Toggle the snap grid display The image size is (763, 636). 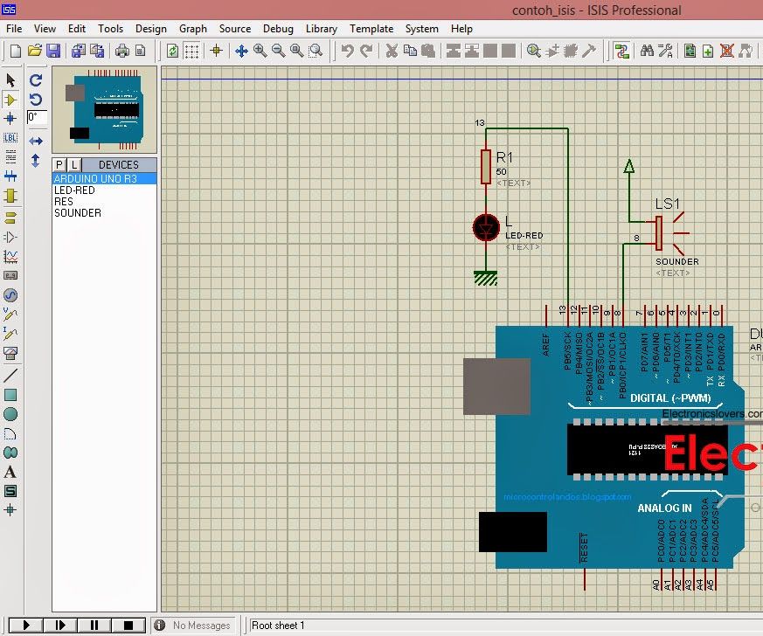(x=192, y=51)
